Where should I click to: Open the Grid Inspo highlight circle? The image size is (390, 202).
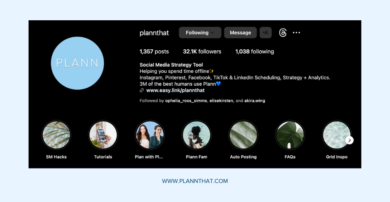337,135
